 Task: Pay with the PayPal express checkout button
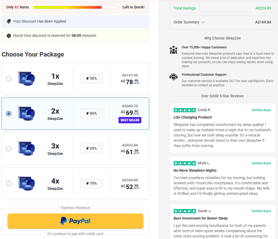[75, 221]
